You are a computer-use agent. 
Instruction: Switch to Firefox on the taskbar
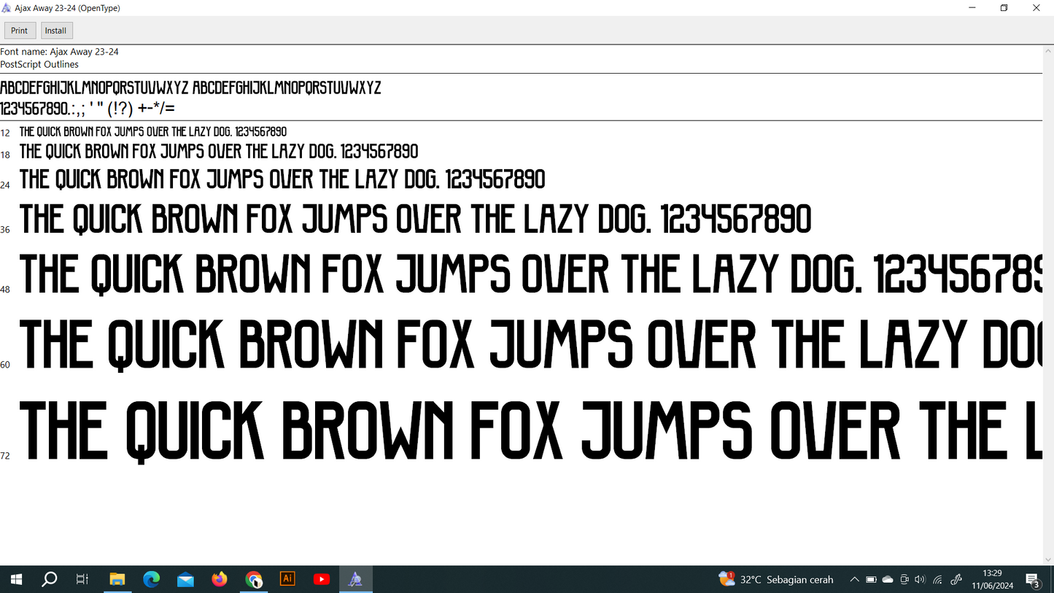220,579
